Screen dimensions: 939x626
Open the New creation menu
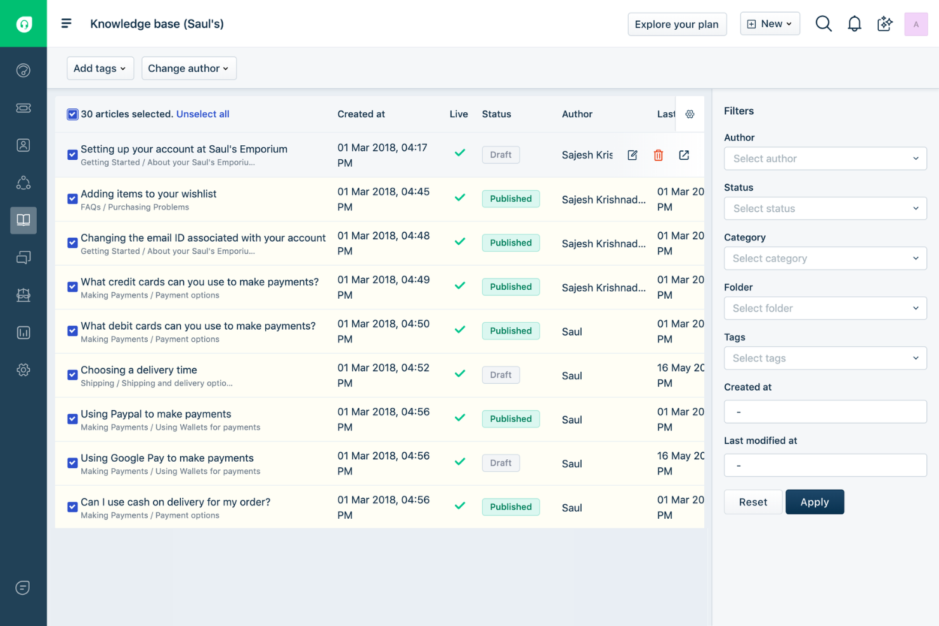770,23
